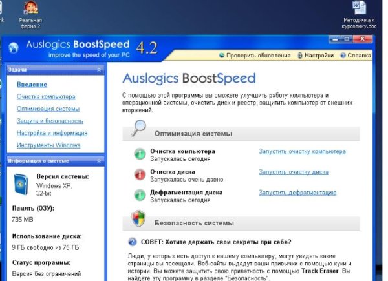Image resolution: width=388 pixels, height=281 pixels.
Task: Click the red status icon for Очистка диска
Action: (140, 174)
